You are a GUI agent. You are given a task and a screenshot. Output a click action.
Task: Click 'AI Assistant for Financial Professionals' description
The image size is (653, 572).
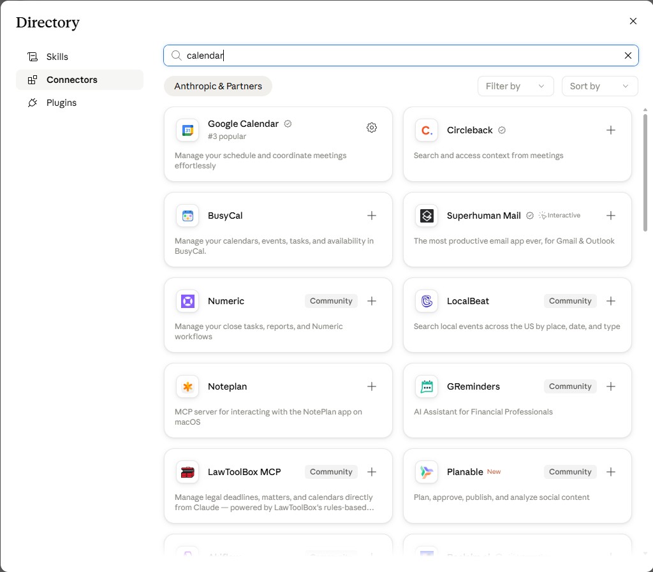pos(483,412)
